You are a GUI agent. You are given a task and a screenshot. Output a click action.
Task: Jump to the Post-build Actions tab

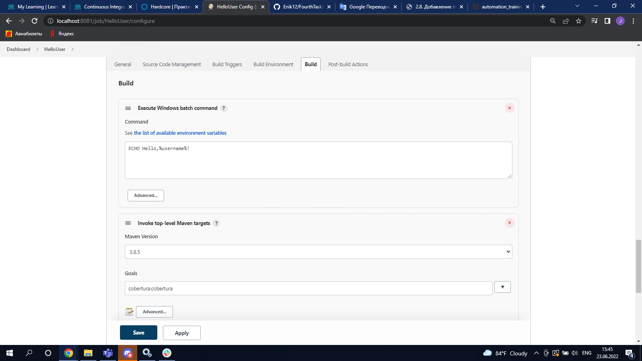click(x=348, y=65)
